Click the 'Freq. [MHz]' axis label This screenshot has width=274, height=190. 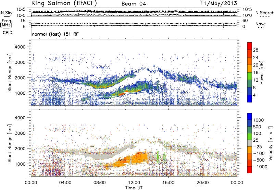click(x=7, y=23)
